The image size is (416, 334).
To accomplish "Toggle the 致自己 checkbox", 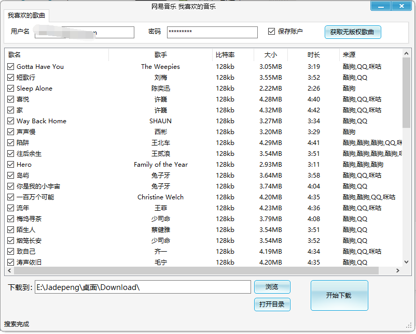I will click(x=10, y=251).
